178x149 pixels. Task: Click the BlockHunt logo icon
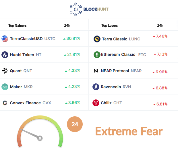pyautogui.click(x=76, y=9)
